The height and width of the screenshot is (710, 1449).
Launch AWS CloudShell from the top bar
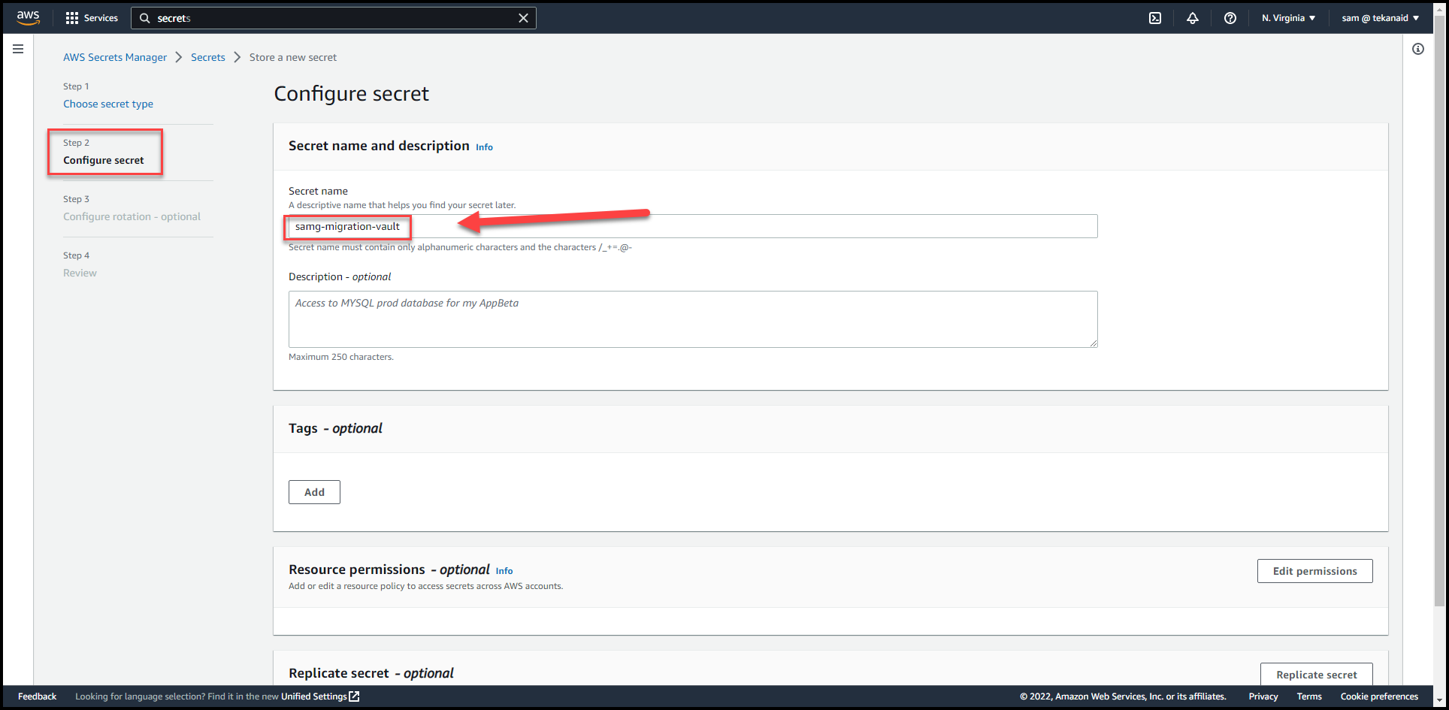coord(1155,17)
